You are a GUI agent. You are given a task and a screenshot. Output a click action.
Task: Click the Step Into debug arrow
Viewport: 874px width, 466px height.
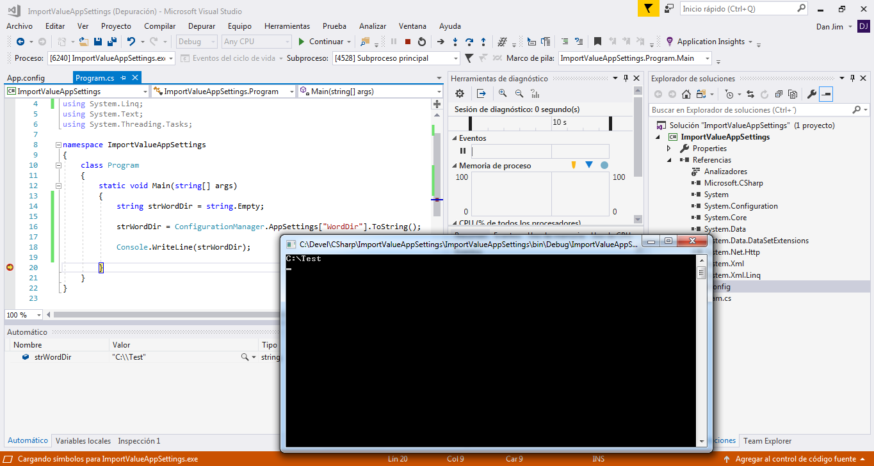click(x=455, y=42)
